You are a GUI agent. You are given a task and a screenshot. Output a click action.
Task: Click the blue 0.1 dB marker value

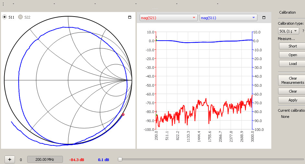pos(103,160)
